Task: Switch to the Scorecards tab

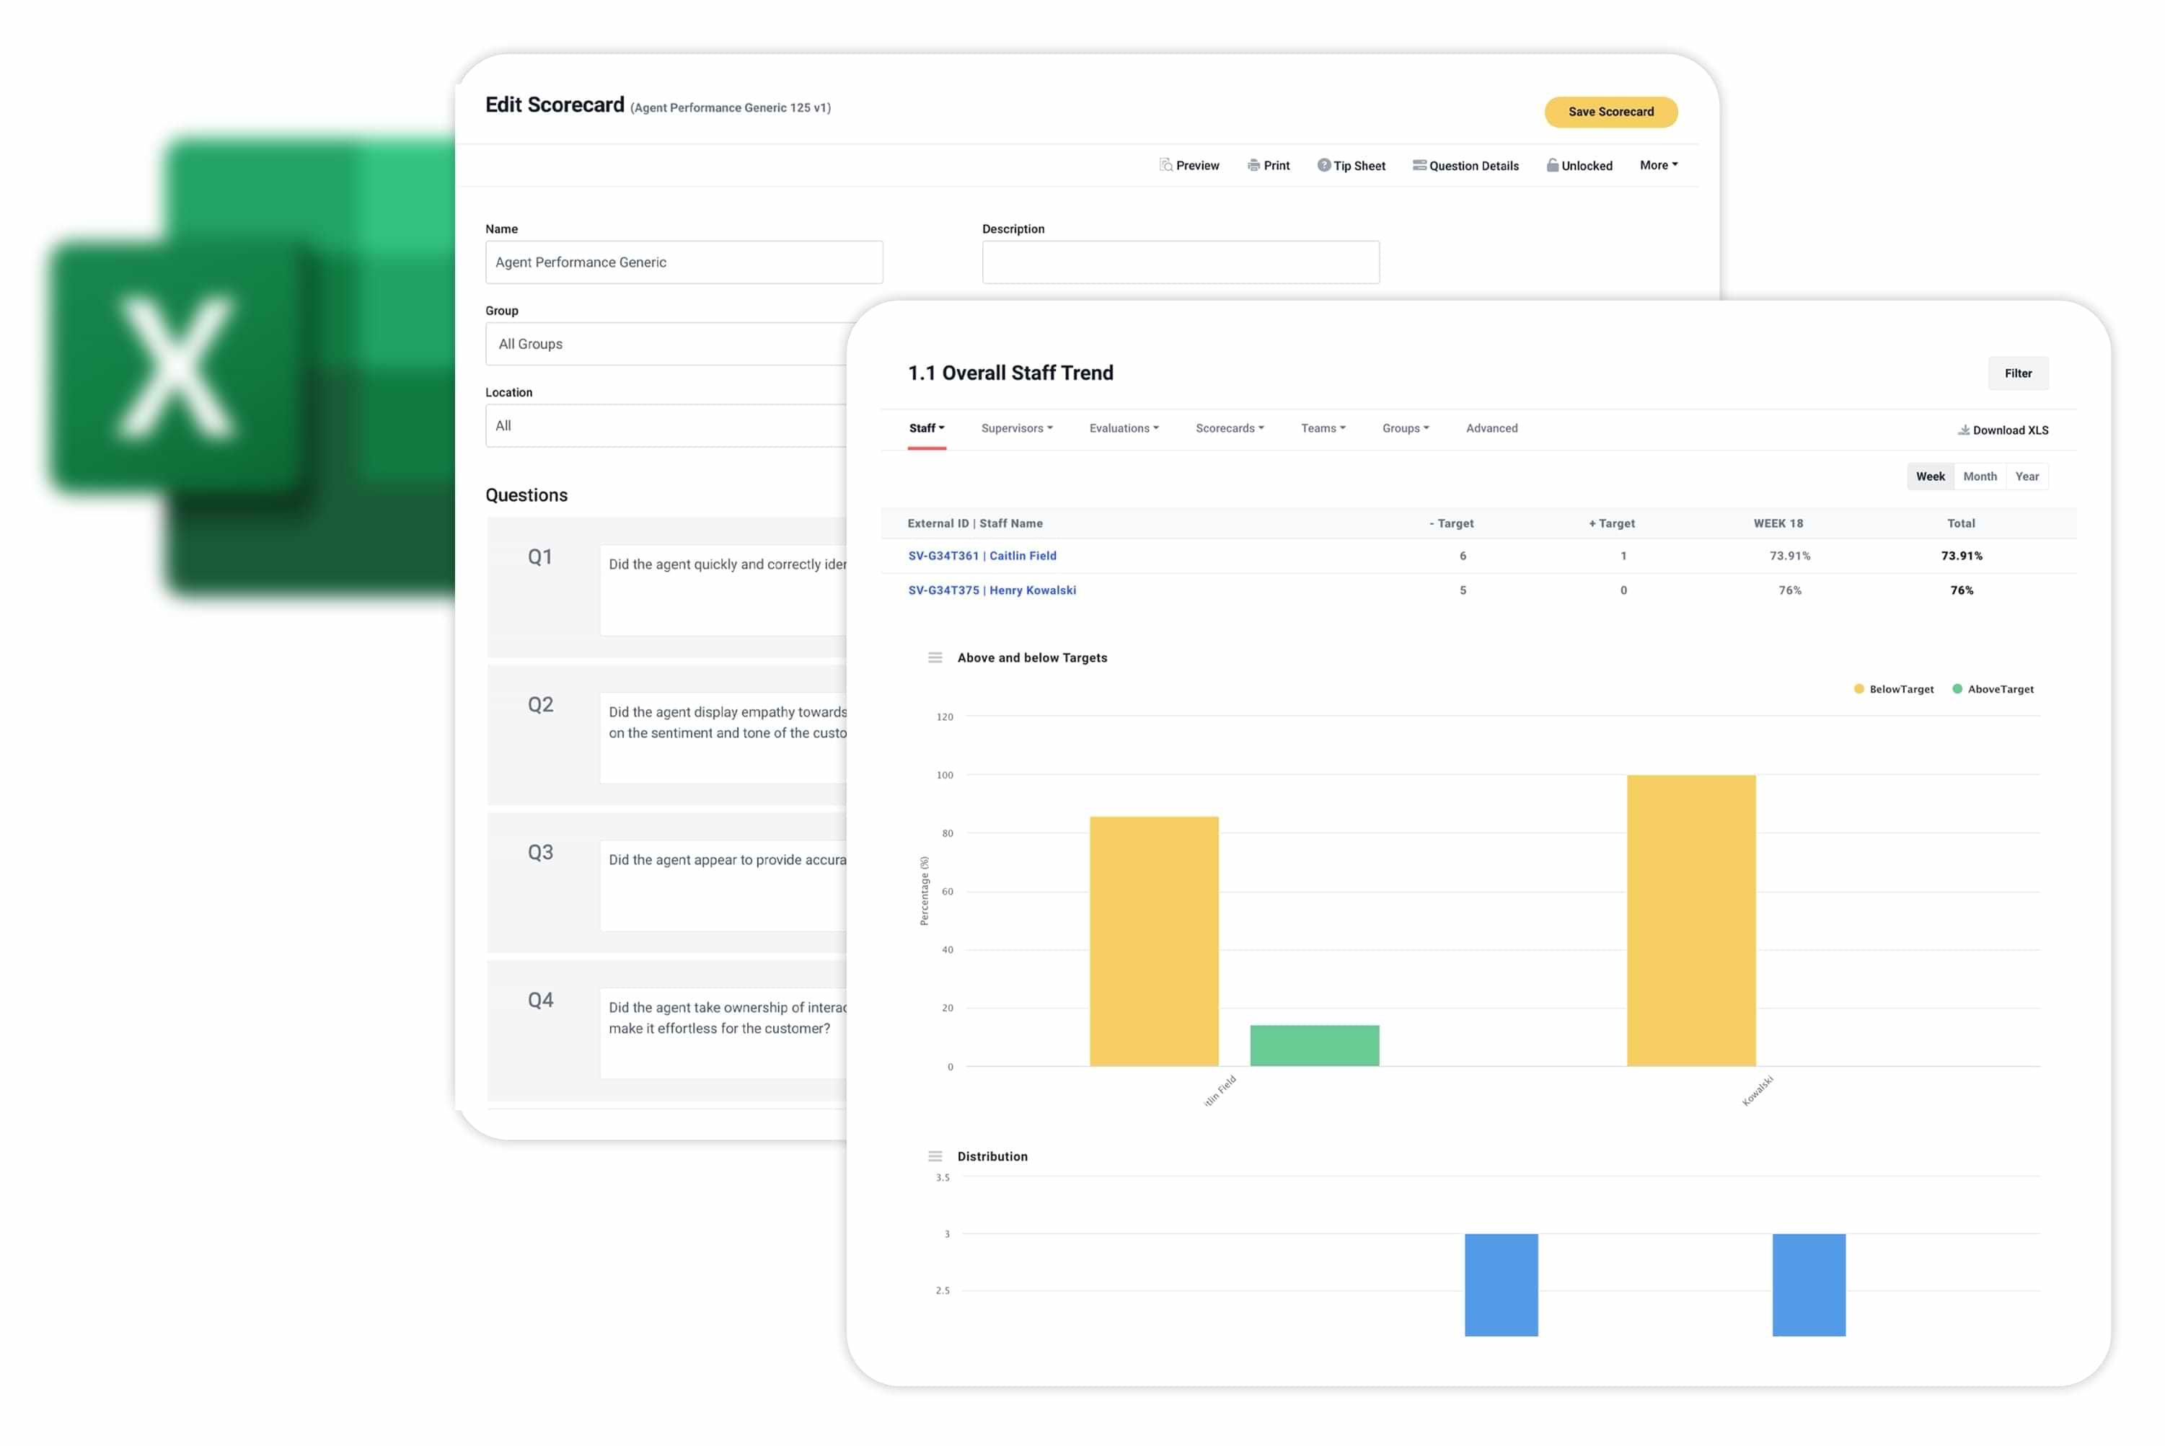Action: 1229,428
